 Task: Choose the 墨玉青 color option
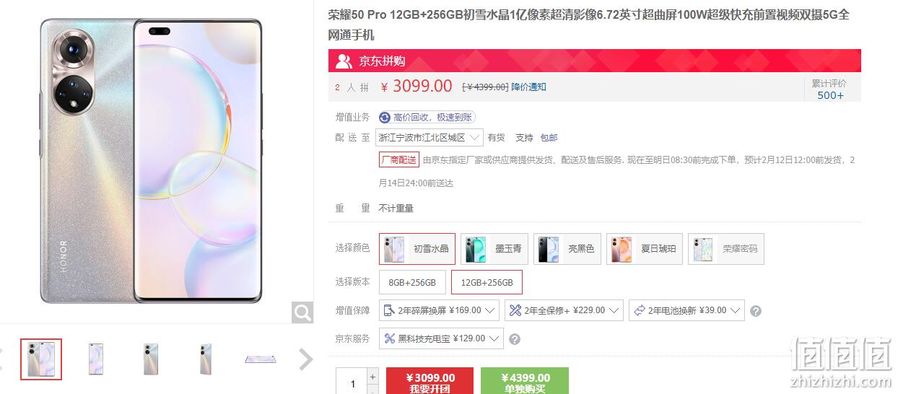494,249
